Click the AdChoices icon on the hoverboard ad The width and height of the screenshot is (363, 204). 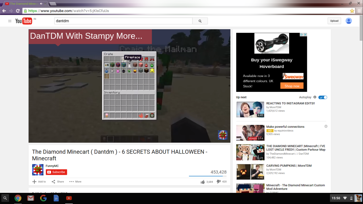point(302,35)
